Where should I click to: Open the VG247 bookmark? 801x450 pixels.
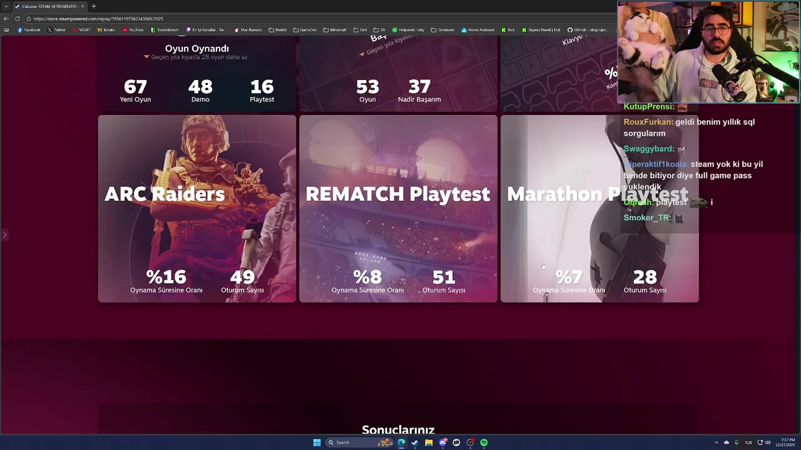(81, 30)
